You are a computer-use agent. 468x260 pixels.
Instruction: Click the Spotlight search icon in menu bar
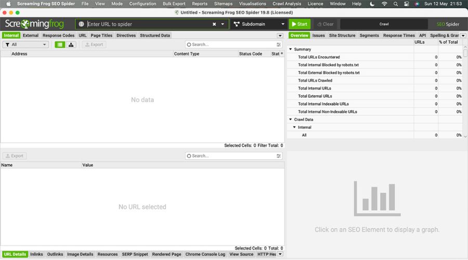(396, 4)
